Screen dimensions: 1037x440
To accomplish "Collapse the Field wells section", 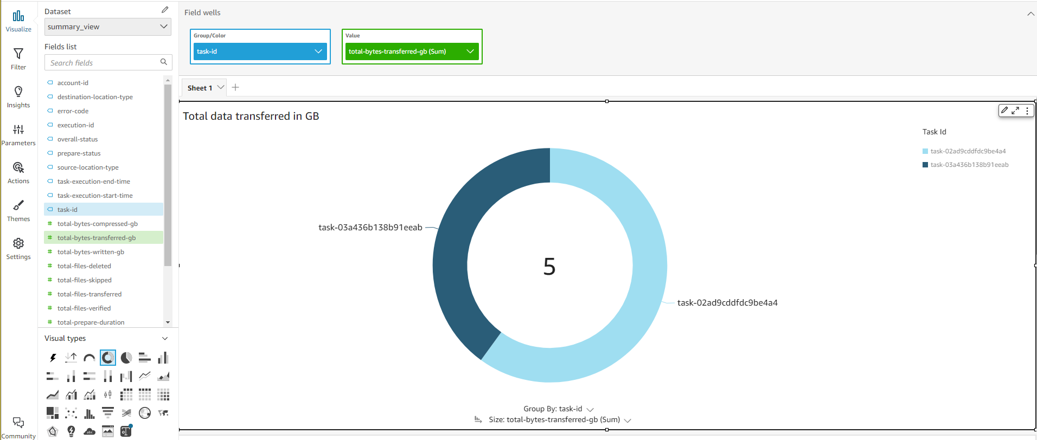I will (x=1030, y=14).
